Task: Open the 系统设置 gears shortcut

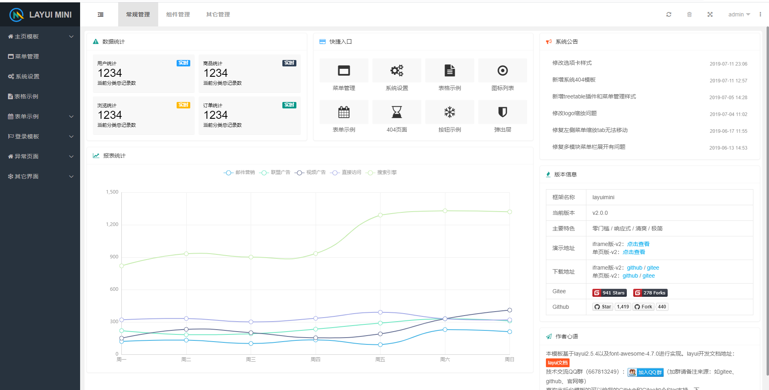Action: (397, 71)
